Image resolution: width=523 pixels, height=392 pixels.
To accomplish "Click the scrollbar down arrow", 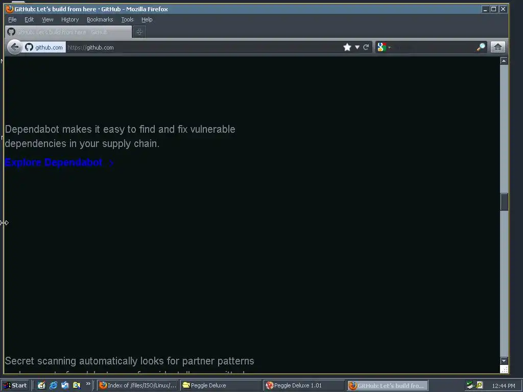I will pos(504,361).
